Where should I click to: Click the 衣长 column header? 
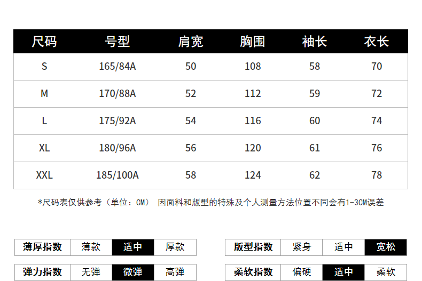coord(377,42)
